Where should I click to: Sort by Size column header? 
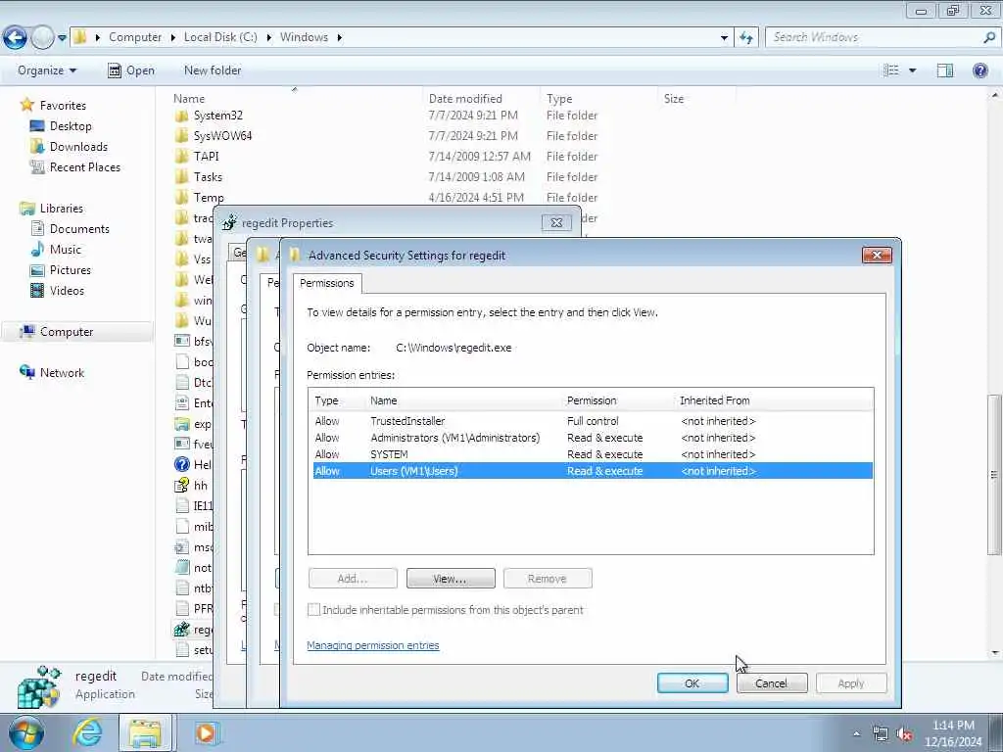[x=696, y=99]
